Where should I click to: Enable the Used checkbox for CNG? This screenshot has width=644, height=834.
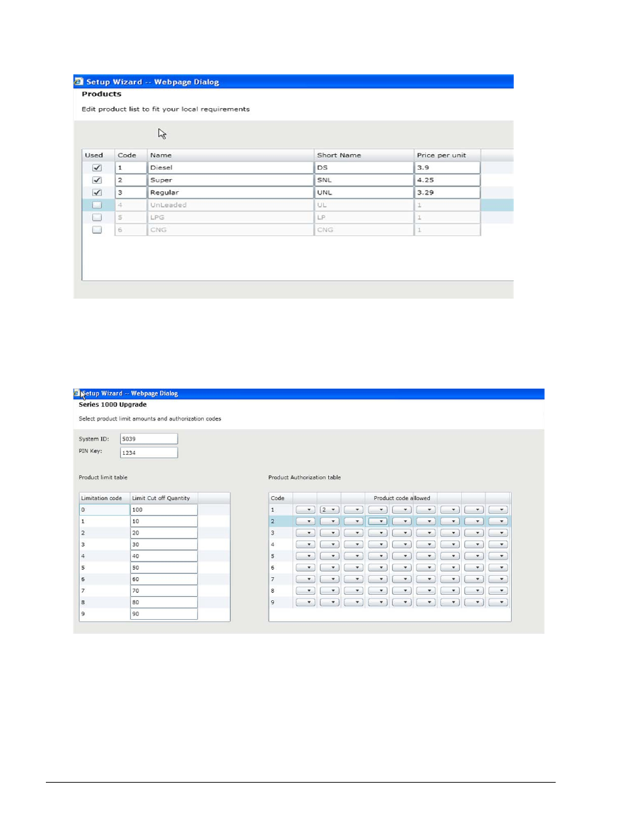pyautogui.click(x=97, y=230)
